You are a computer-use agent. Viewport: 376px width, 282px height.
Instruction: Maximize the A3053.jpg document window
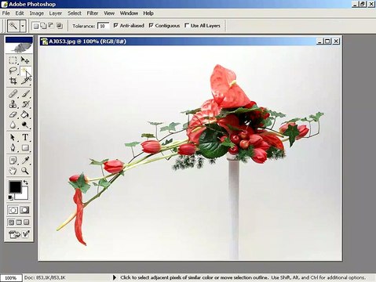click(327, 41)
